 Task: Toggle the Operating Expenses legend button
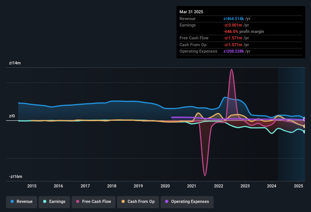[x=187, y=202]
